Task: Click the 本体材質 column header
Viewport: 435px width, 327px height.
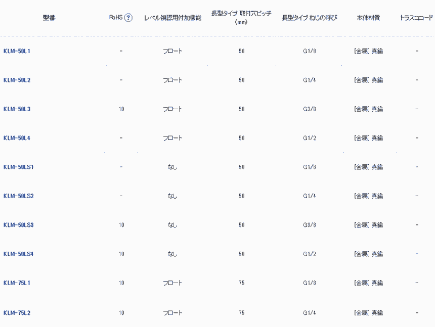Action: pos(368,18)
